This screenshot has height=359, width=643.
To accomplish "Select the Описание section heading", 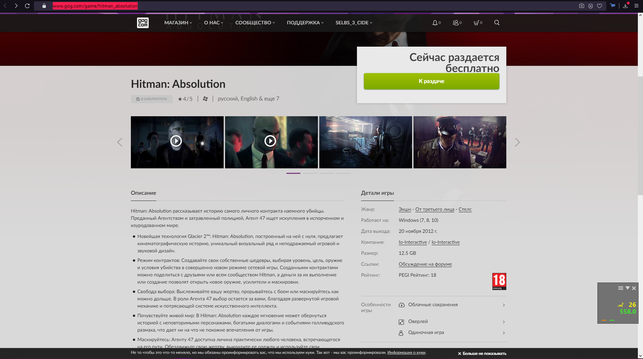I will pyautogui.click(x=144, y=193).
